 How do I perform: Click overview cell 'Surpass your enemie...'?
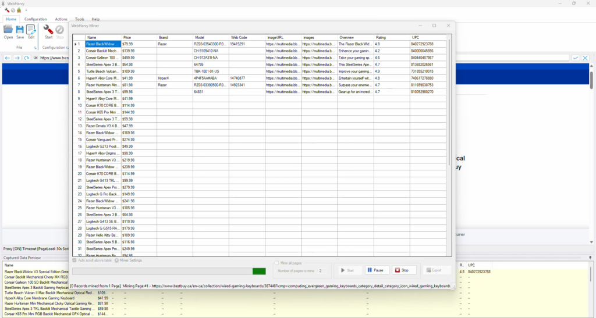click(x=356, y=85)
